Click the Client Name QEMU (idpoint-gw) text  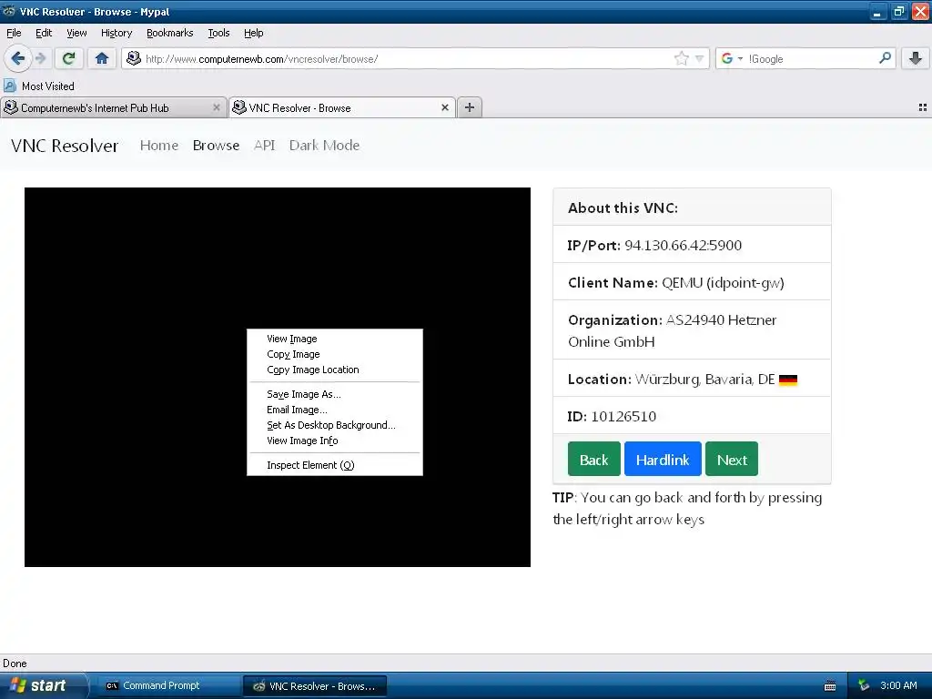[x=676, y=283]
